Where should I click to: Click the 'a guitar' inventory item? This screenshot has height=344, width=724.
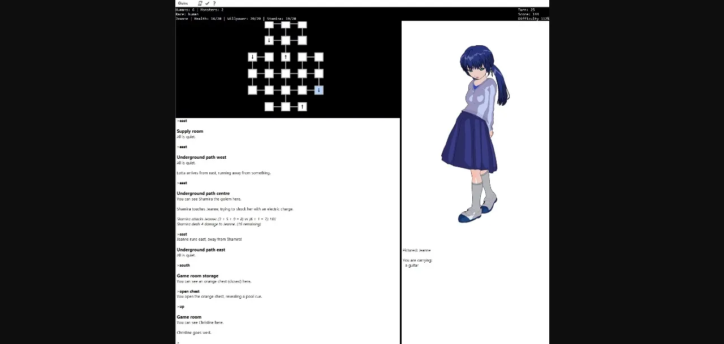point(412,265)
